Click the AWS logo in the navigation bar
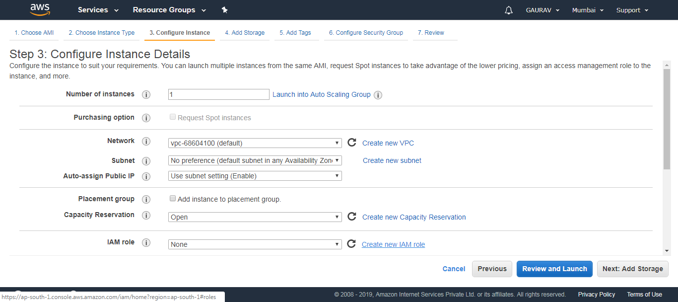The image size is (678, 302). 40,9
